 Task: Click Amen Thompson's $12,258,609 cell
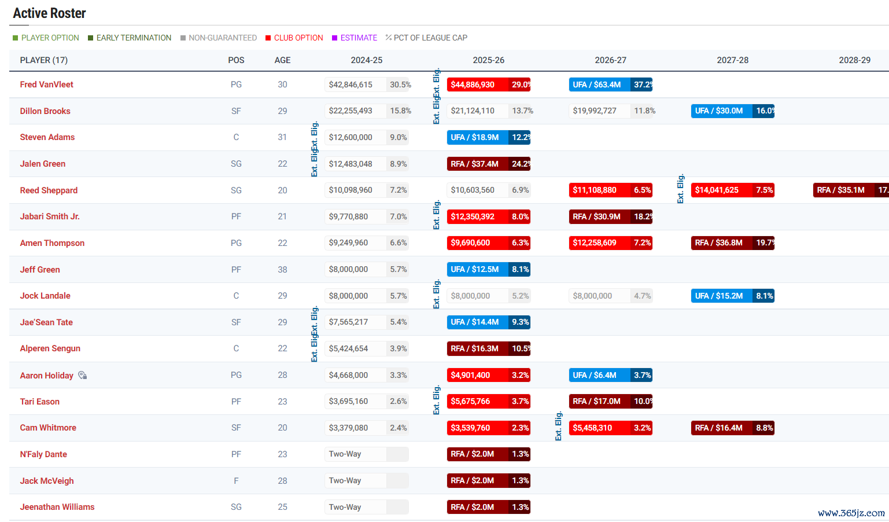point(611,242)
